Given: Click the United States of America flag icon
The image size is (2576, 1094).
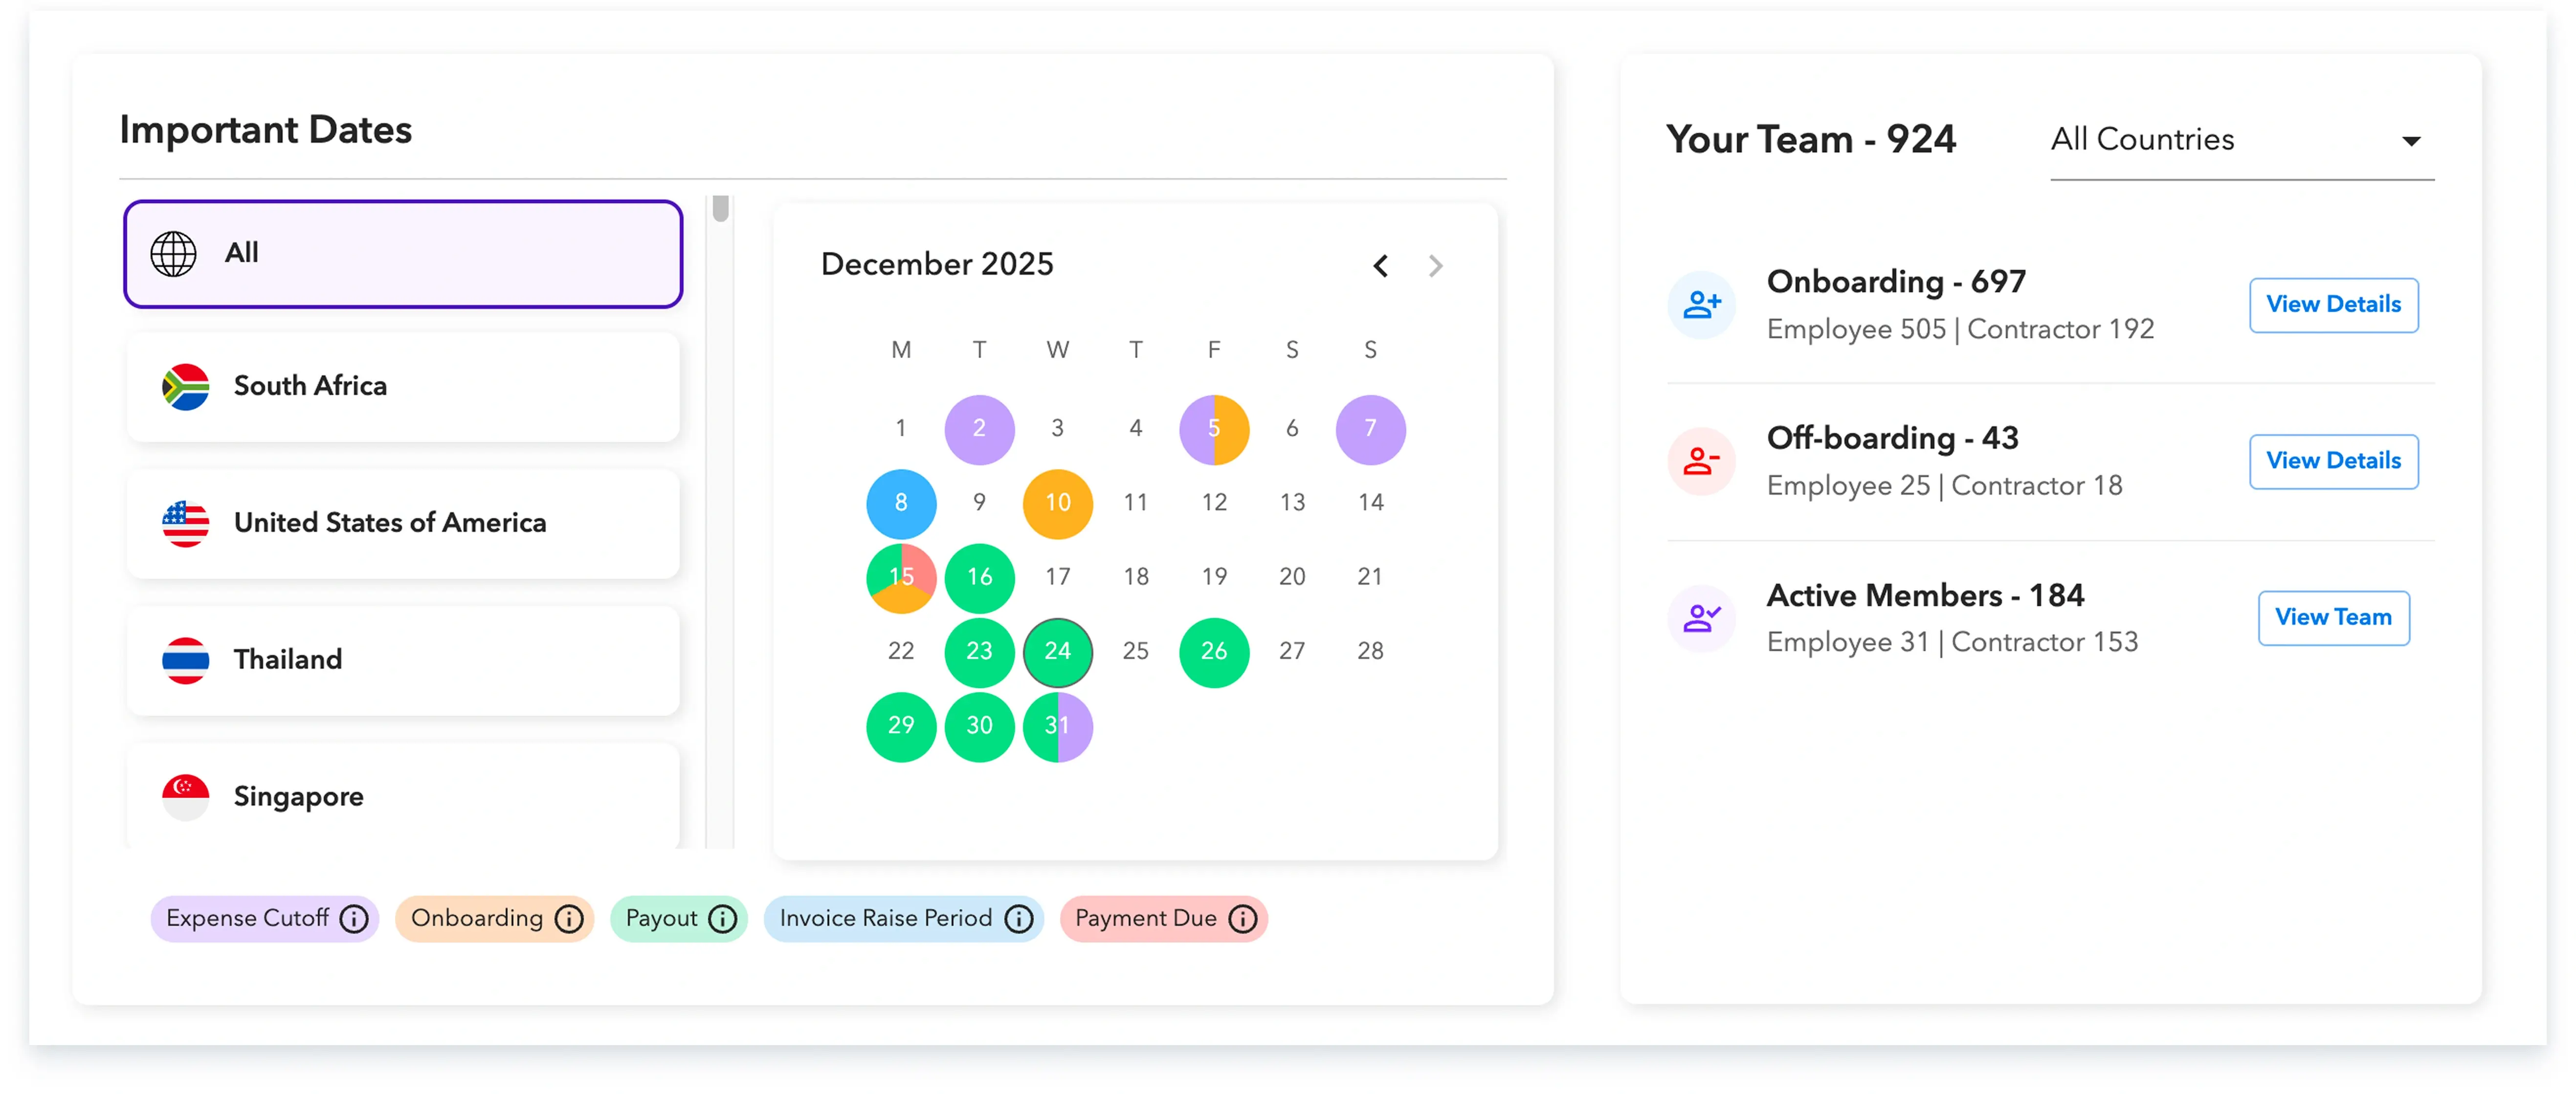Looking at the screenshot, I should point(186,523).
